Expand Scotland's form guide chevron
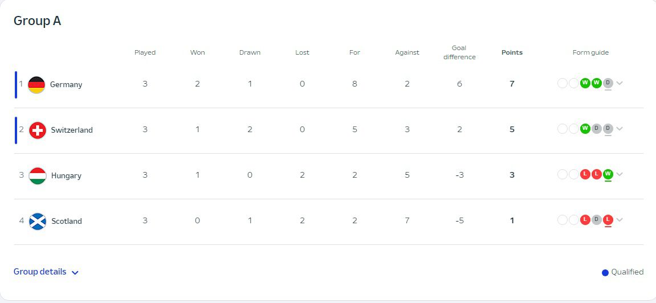This screenshot has width=656, height=303. pos(620,220)
